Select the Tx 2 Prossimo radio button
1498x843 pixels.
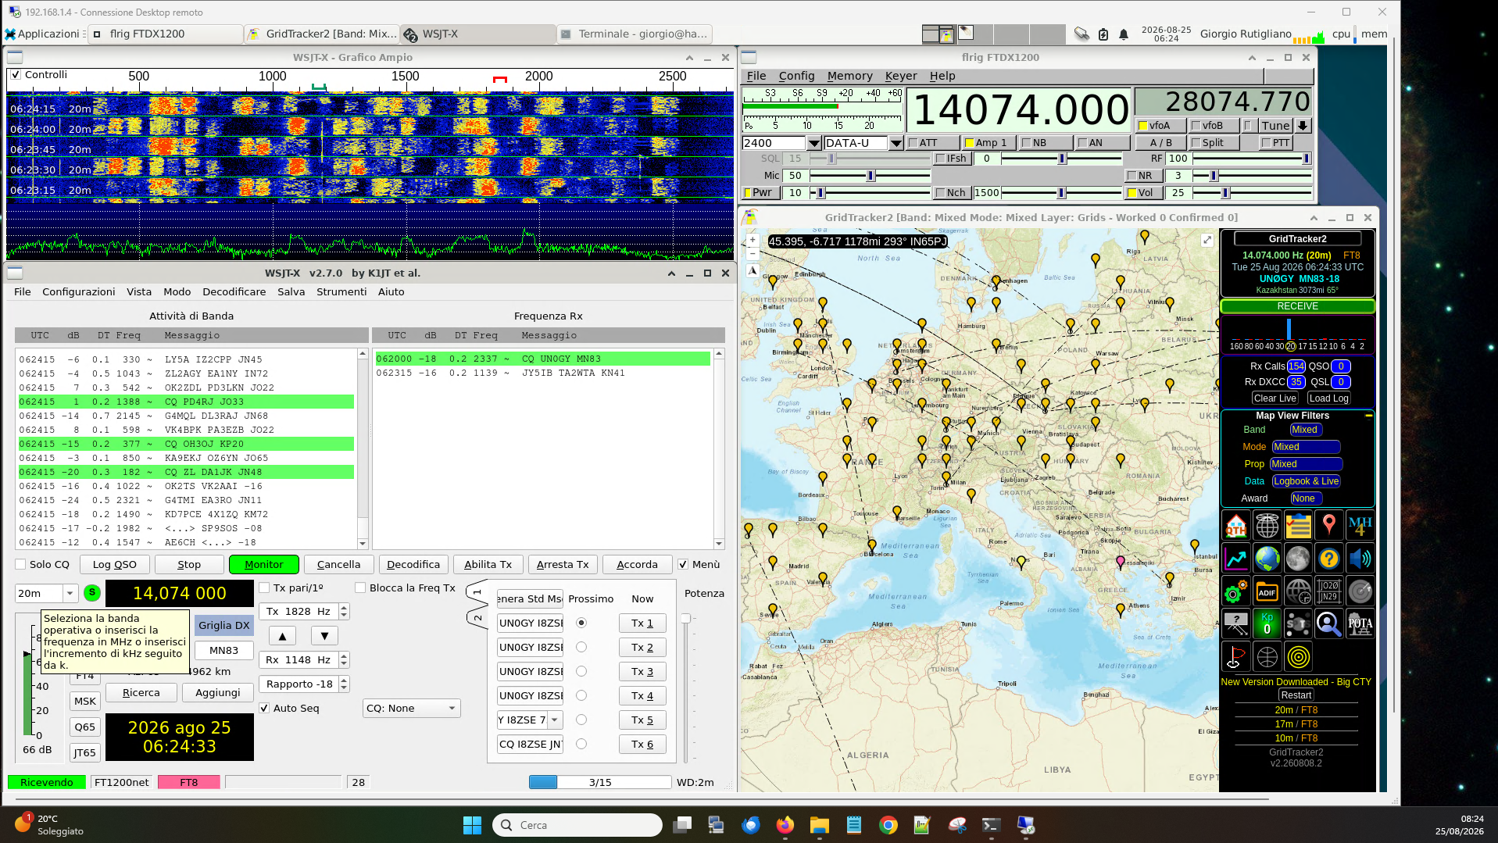click(581, 648)
